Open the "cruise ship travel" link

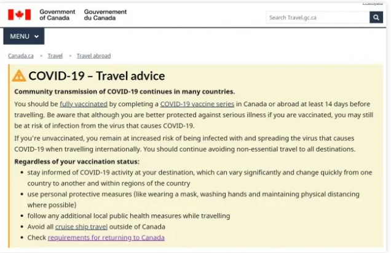[90, 227]
